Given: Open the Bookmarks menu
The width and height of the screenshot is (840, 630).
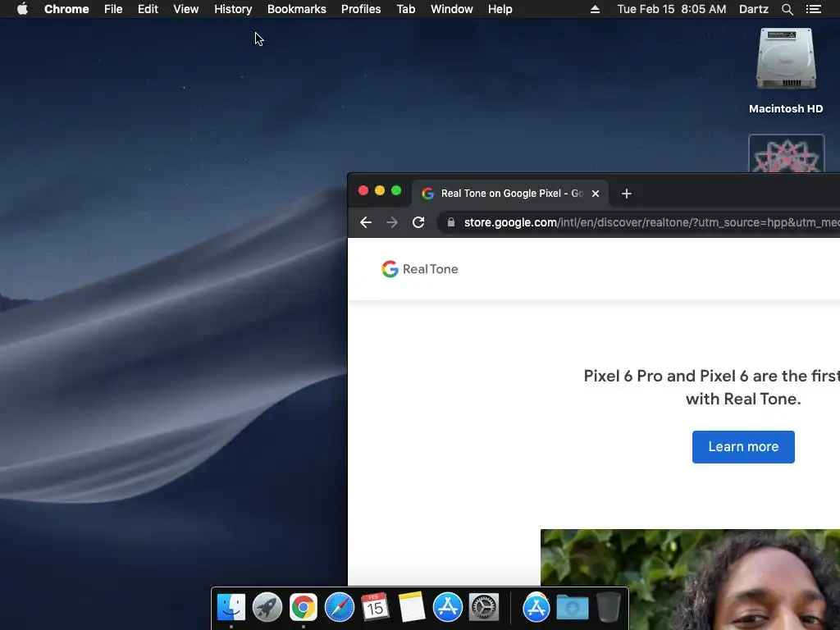Looking at the screenshot, I should pos(297,9).
